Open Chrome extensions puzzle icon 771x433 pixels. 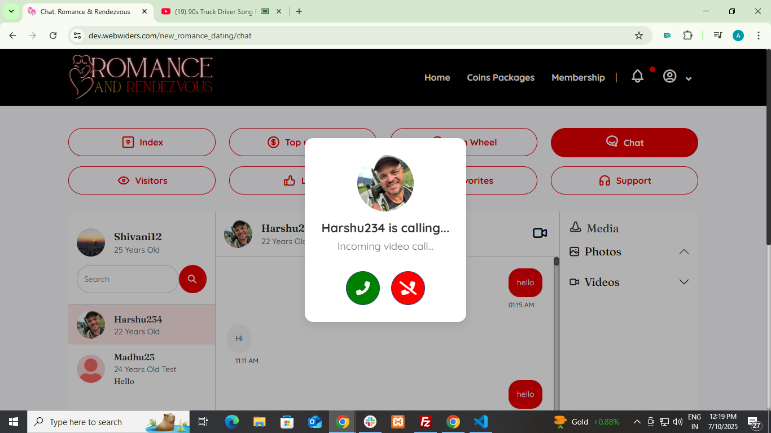(x=687, y=36)
